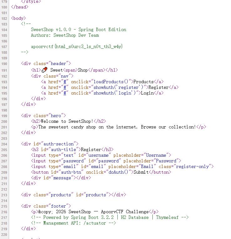The image size is (231, 239).
Task: Click line number 187 in the gutter
Action: pos(4,46)
